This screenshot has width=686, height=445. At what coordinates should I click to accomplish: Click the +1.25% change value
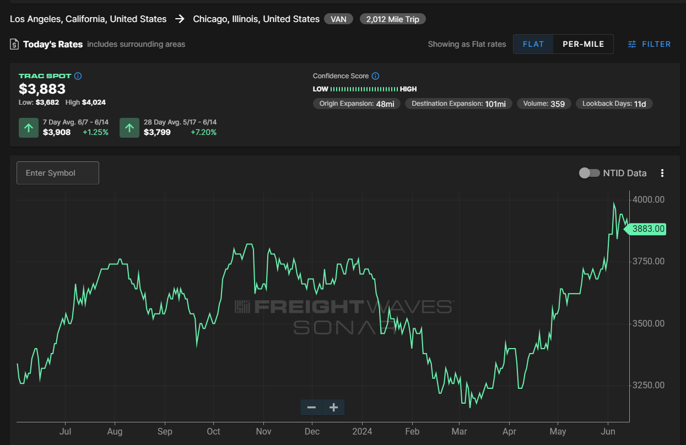point(95,132)
